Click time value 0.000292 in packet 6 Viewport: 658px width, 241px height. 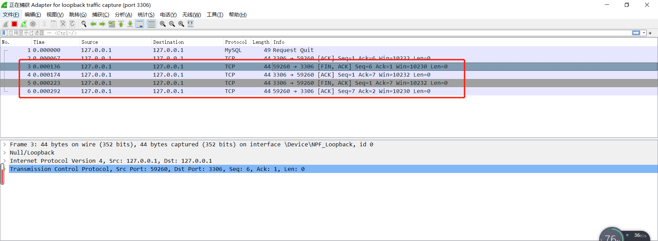tap(46, 91)
